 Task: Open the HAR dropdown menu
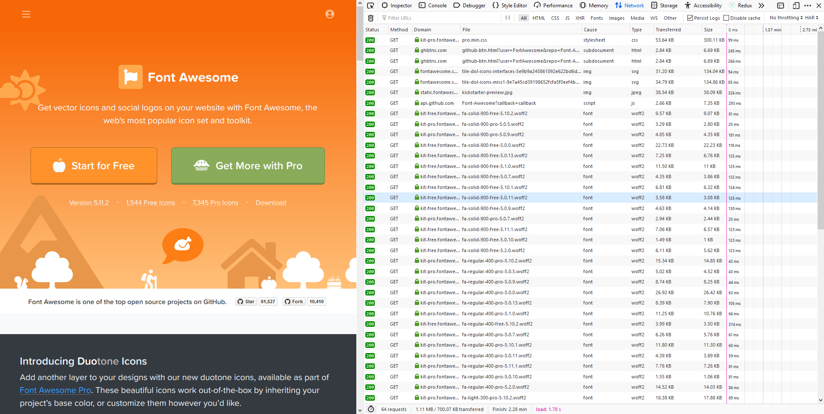(812, 18)
